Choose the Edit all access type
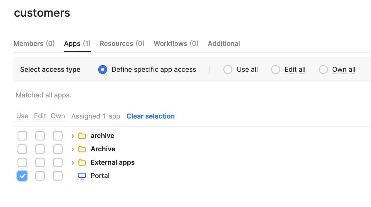371x207 pixels. click(x=276, y=70)
